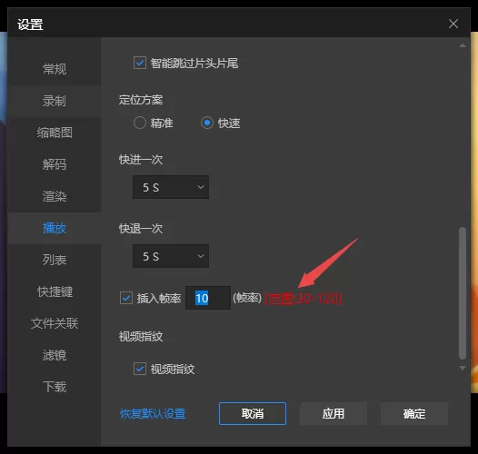Select the 缩略图 sidebar tab
The image size is (478, 454).
pos(55,133)
